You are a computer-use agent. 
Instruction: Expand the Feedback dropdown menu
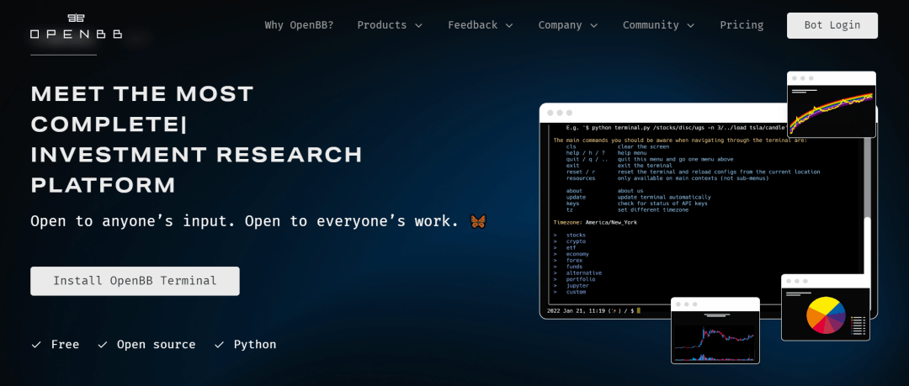[481, 25]
